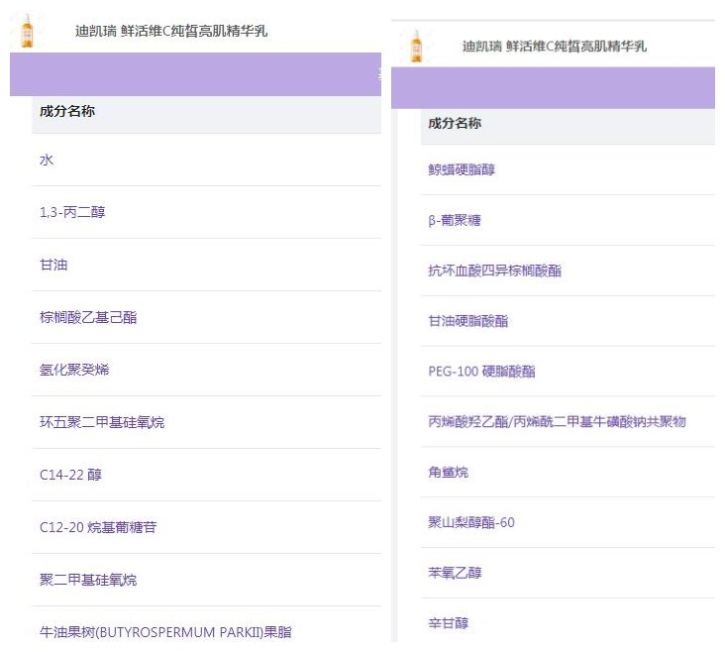Open the C12-20 烷基葡糖苷 entry
This screenshot has height=652, width=725.
(x=98, y=527)
